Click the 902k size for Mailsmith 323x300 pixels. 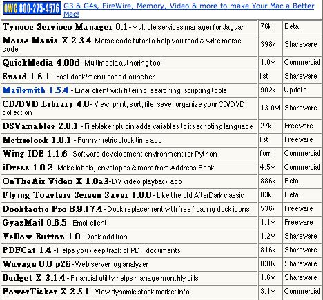(268, 90)
